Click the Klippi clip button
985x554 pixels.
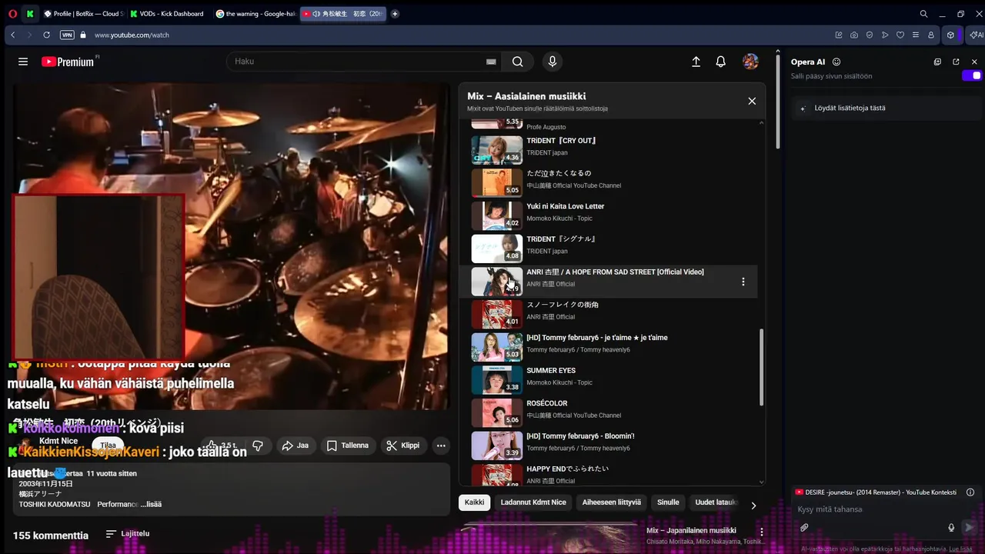click(x=403, y=446)
